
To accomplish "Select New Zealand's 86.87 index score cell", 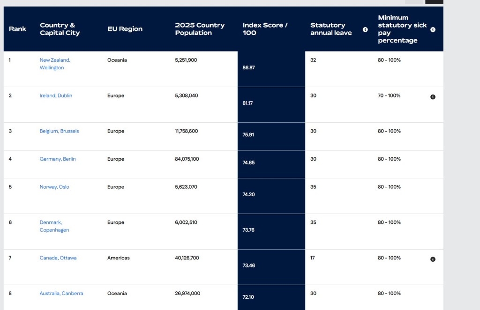I will point(271,69).
